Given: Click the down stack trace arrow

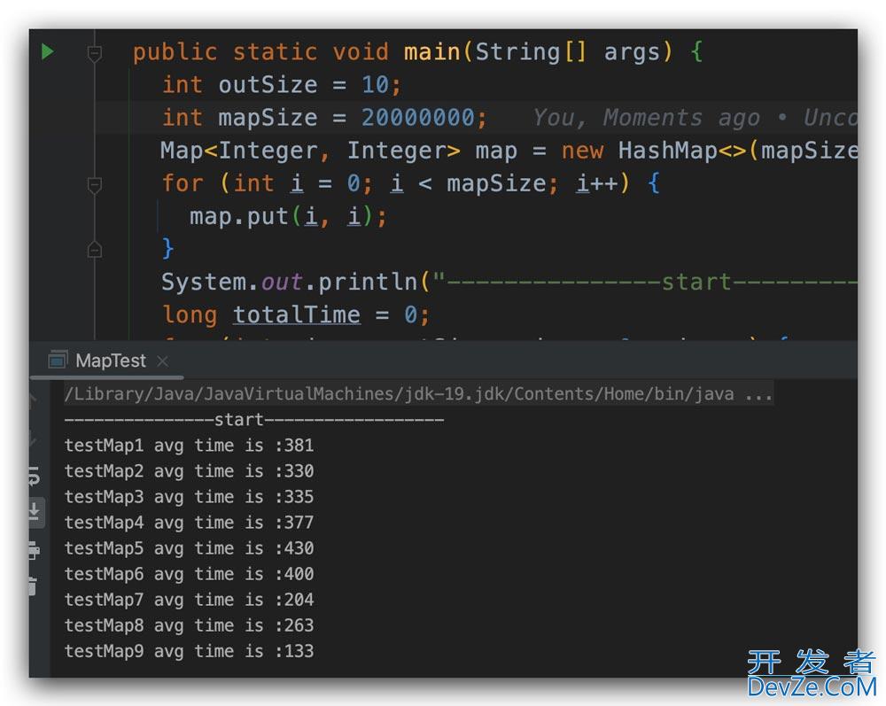Looking at the screenshot, I should tap(34, 438).
